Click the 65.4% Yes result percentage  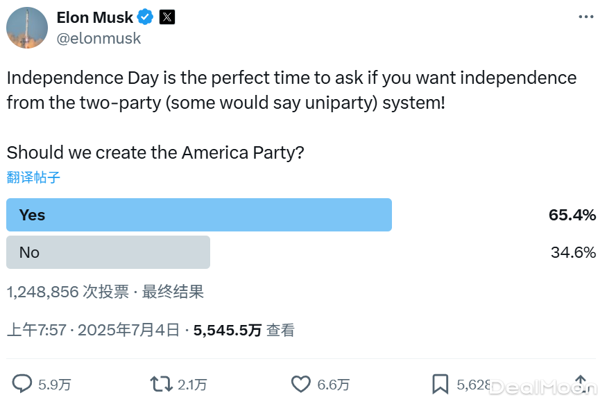click(x=572, y=215)
